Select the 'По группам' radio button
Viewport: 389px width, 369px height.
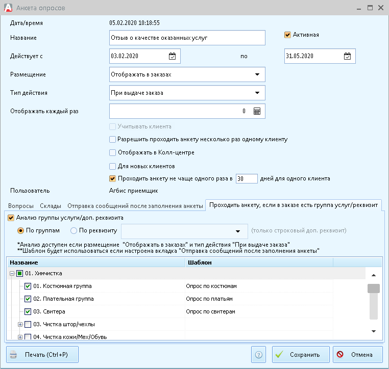tap(20, 231)
